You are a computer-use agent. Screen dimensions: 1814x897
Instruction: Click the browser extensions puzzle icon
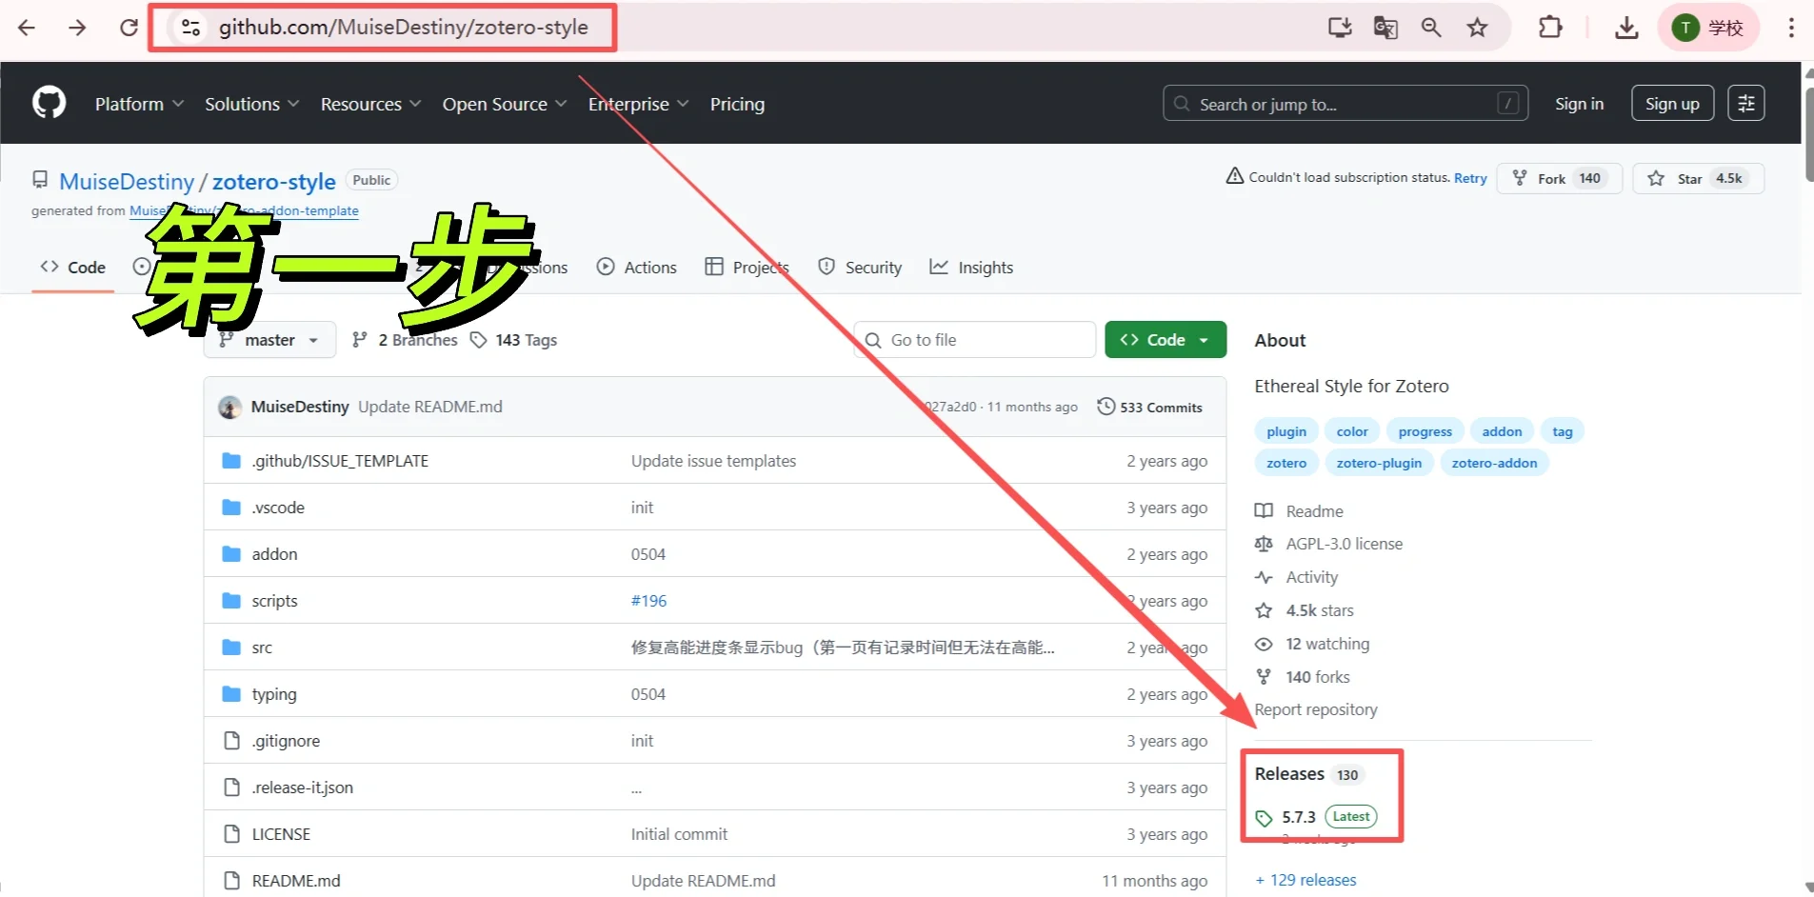click(x=1550, y=28)
